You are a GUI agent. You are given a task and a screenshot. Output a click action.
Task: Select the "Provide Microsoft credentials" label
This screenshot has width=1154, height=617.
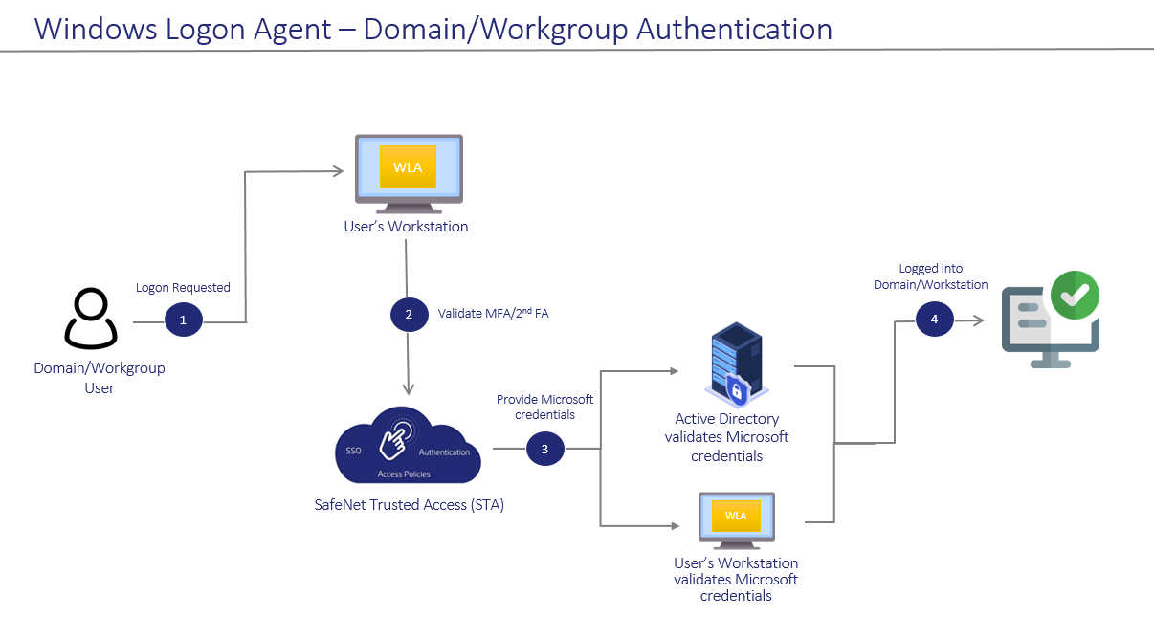pyautogui.click(x=544, y=407)
